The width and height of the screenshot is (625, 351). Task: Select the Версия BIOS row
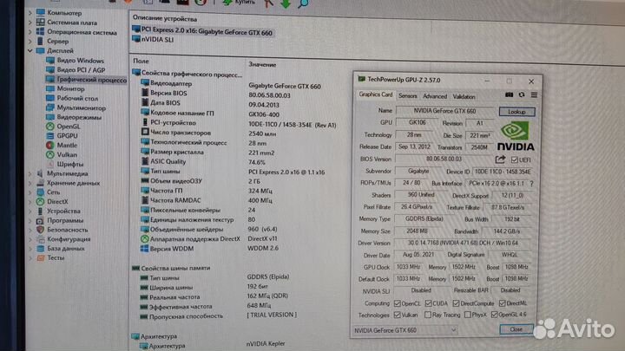(x=168, y=93)
